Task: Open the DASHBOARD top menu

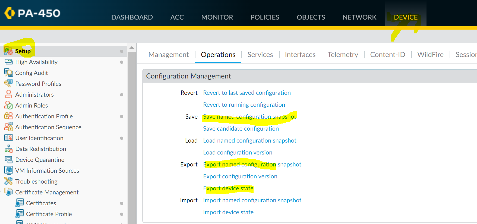Action: click(x=132, y=17)
